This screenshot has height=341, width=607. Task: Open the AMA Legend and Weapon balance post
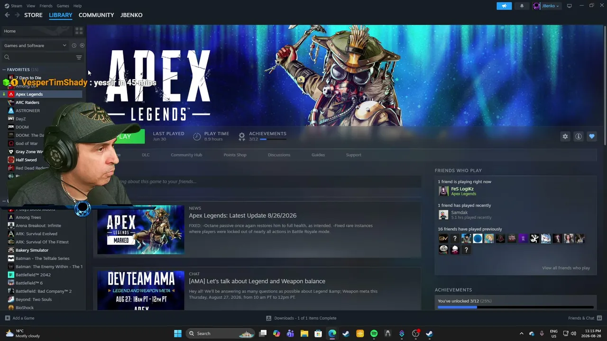pos(257,281)
